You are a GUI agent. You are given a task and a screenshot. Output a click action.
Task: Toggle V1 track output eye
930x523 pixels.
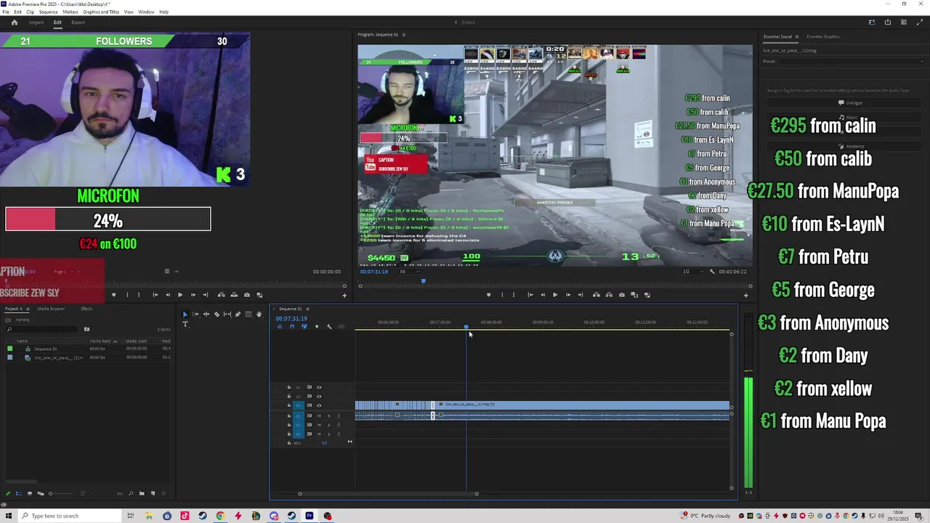tap(318, 405)
